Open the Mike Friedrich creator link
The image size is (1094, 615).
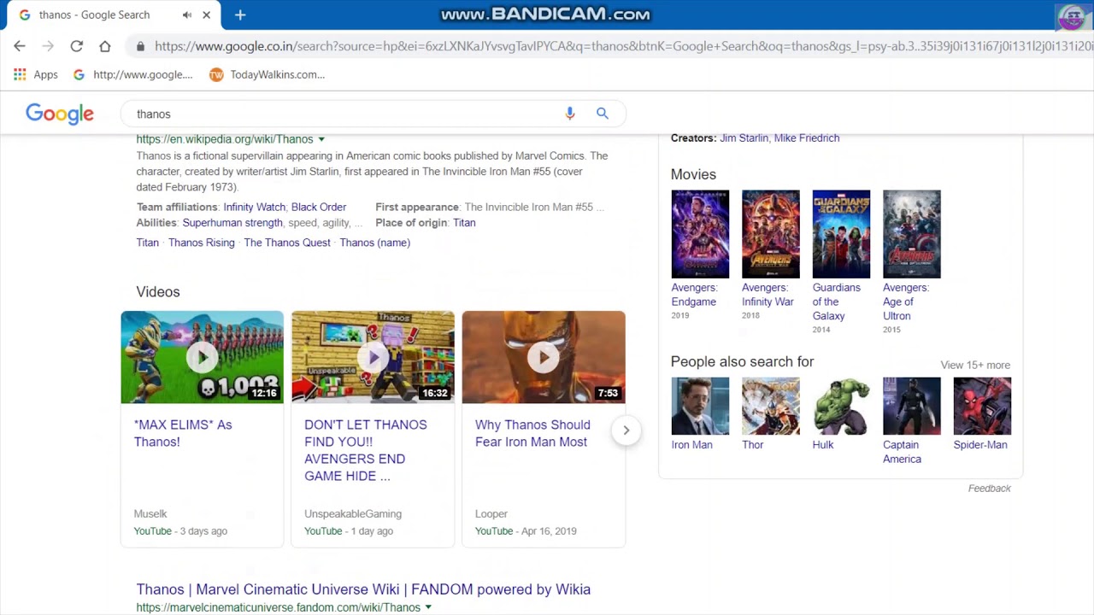click(807, 138)
